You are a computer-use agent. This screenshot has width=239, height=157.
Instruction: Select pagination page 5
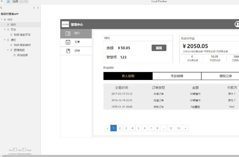(139, 128)
